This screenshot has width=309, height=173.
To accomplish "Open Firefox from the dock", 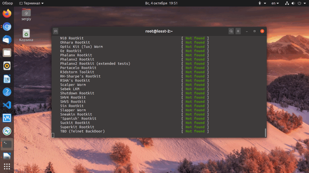I will [7, 14].
